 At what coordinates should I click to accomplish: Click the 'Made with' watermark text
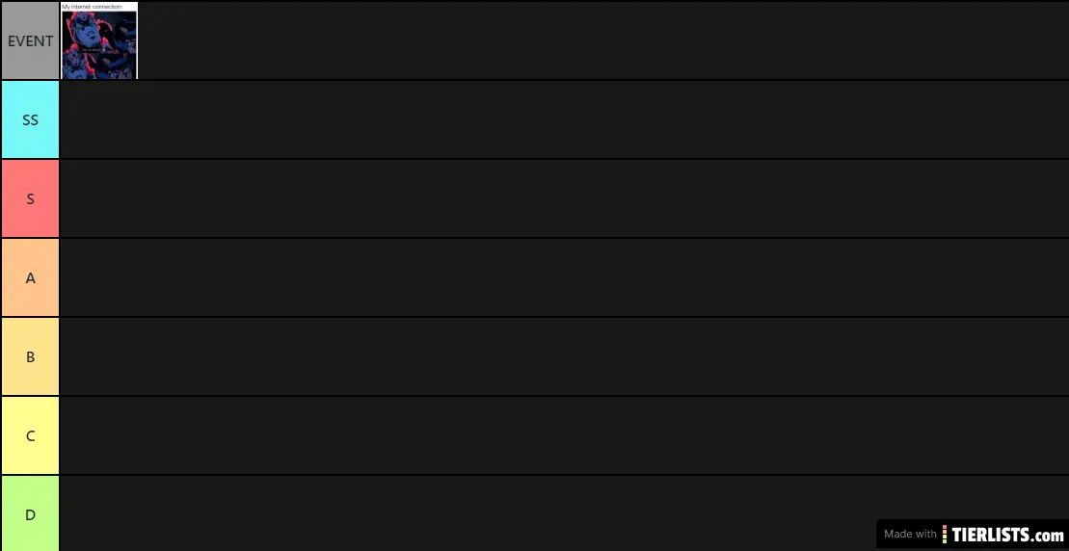tap(910, 534)
